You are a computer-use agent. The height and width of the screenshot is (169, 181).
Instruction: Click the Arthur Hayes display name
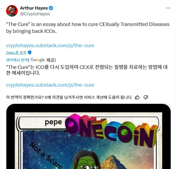click(x=34, y=8)
